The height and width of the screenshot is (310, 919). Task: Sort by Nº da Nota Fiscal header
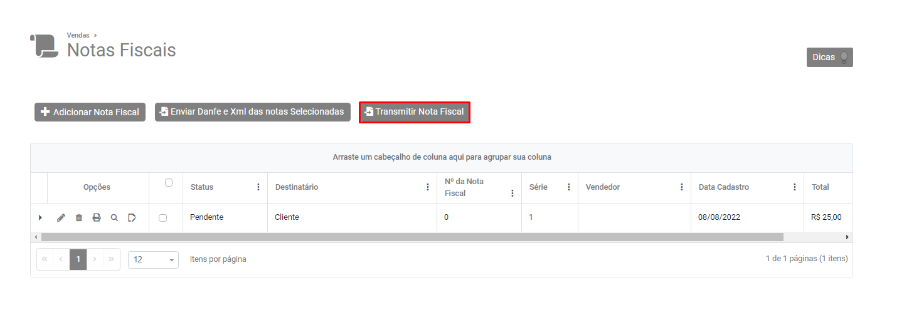click(x=464, y=187)
